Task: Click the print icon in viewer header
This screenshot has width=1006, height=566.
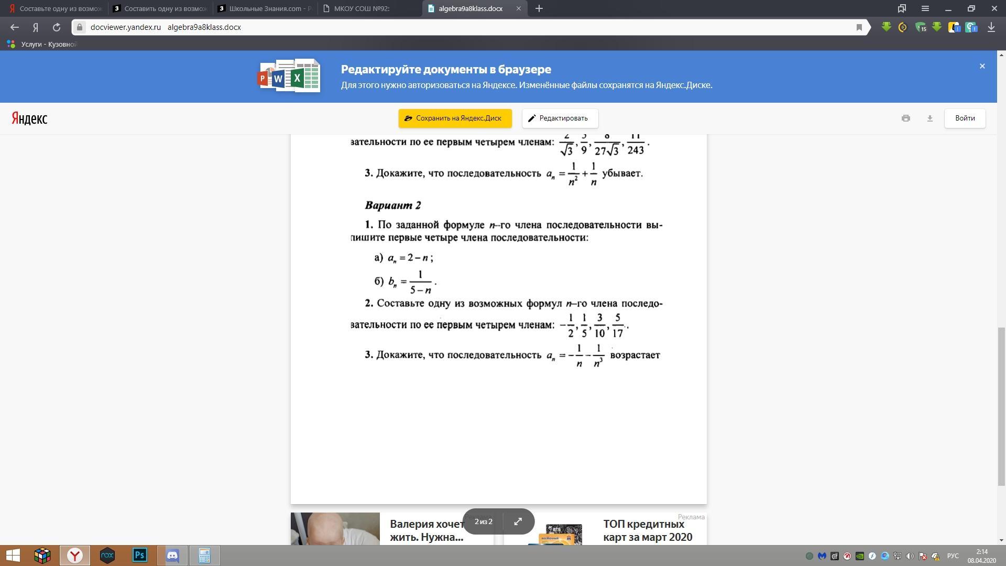Action: click(905, 118)
